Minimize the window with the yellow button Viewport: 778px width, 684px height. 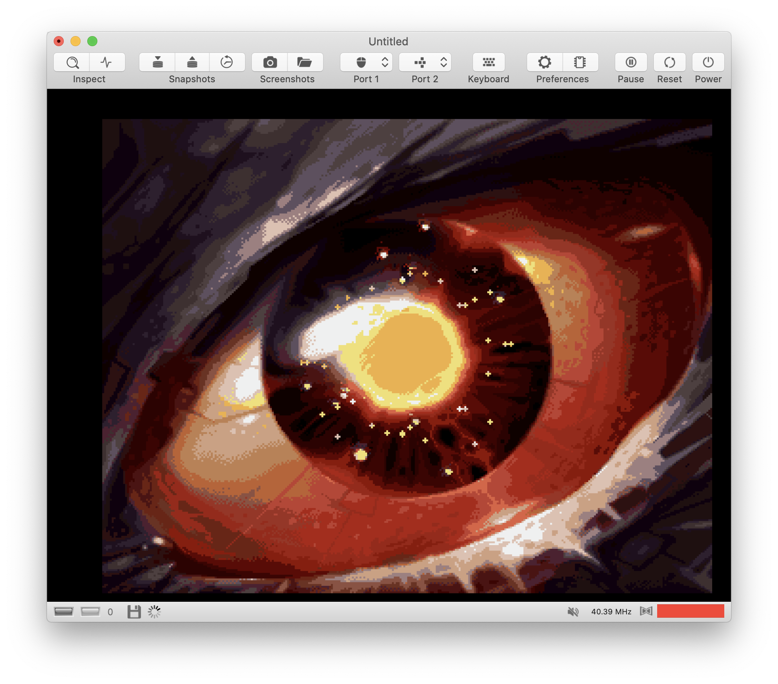(76, 41)
